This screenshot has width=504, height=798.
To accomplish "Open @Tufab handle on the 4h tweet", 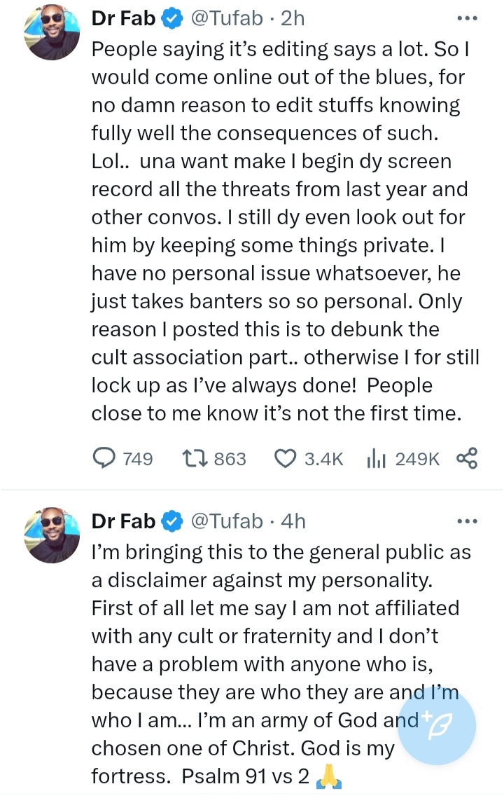I will 228,521.
